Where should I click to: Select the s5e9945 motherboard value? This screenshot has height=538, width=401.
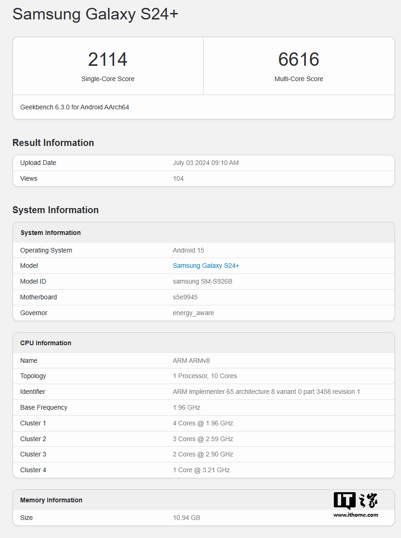pyautogui.click(x=185, y=297)
